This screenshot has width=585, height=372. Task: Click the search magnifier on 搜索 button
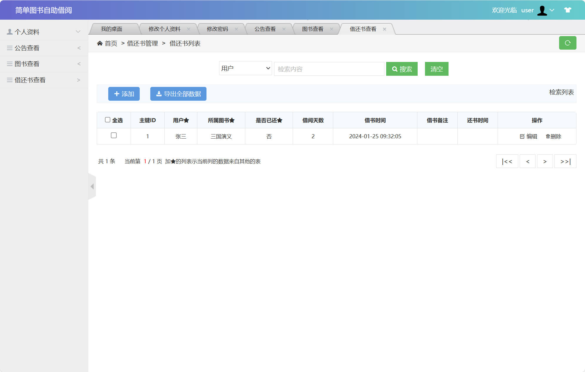pyautogui.click(x=395, y=69)
